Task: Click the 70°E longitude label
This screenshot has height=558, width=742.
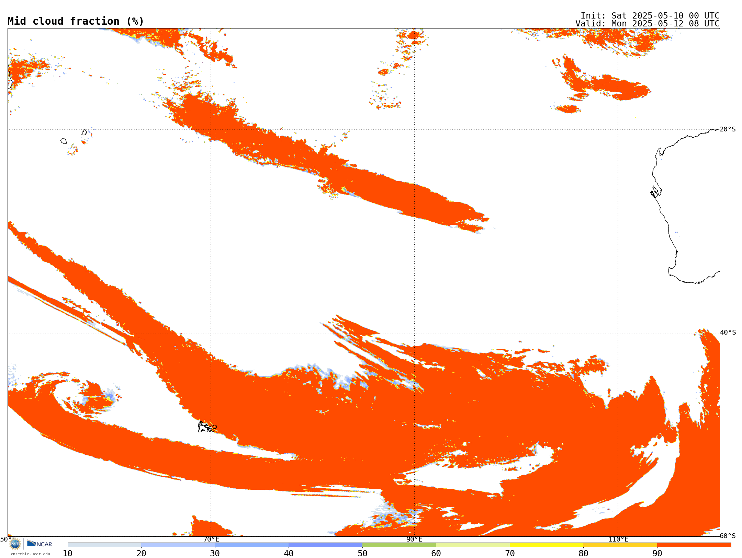Action: click(211, 539)
